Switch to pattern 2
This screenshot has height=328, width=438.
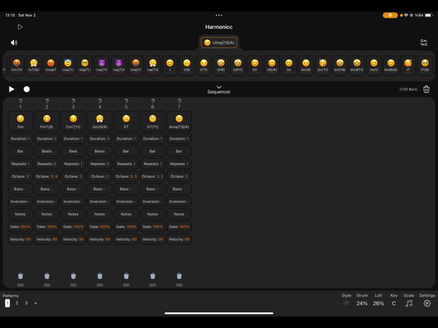click(x=17, y=303)
